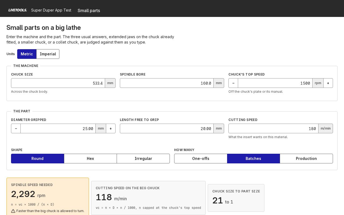Select the Hex shape option
This screenshot has width=344, height=215.
click(x=90, y=159)
